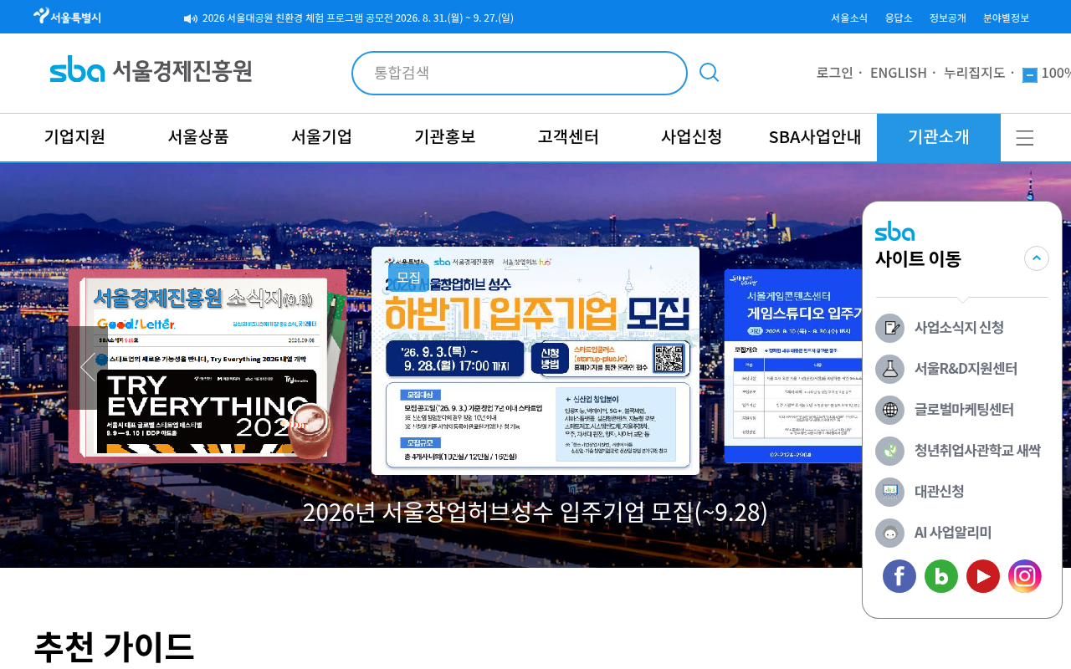Image resolution: width=1071 pixels, height=669 pixels.
Task: Click the 로그인 link
Action: (835, 73)
